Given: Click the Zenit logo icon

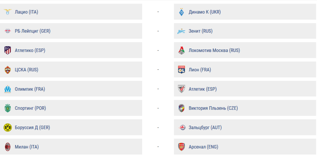Looking at the screenshot, I should click(x=181, y=31).
